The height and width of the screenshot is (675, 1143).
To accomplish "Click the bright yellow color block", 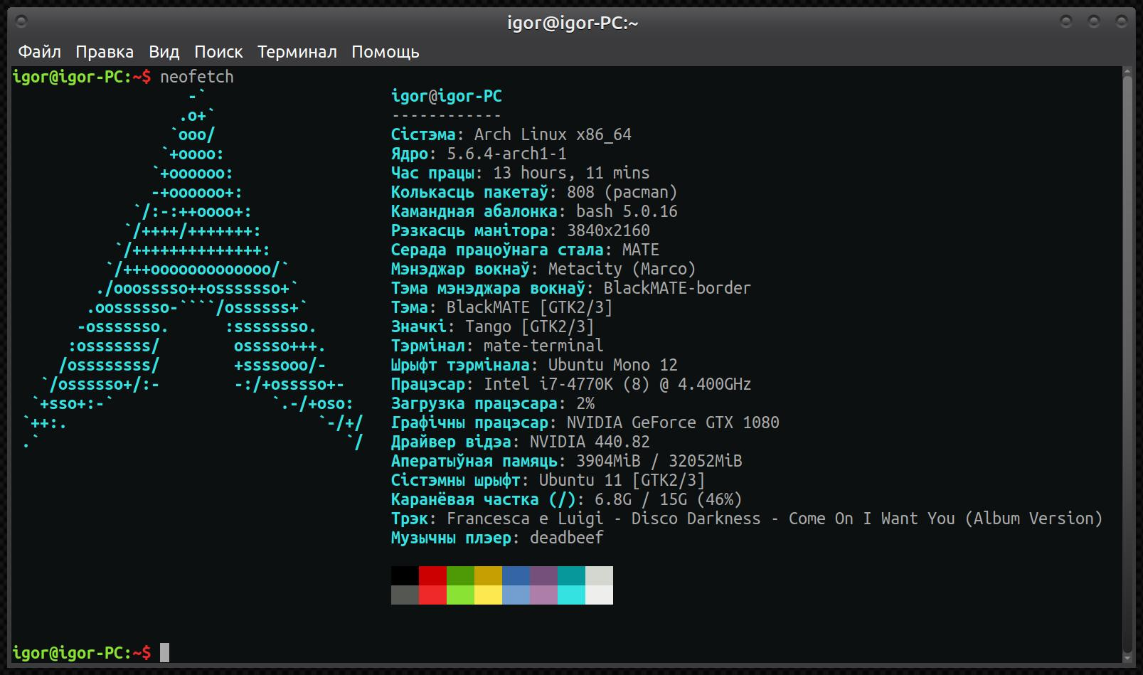I will point(488,595).
